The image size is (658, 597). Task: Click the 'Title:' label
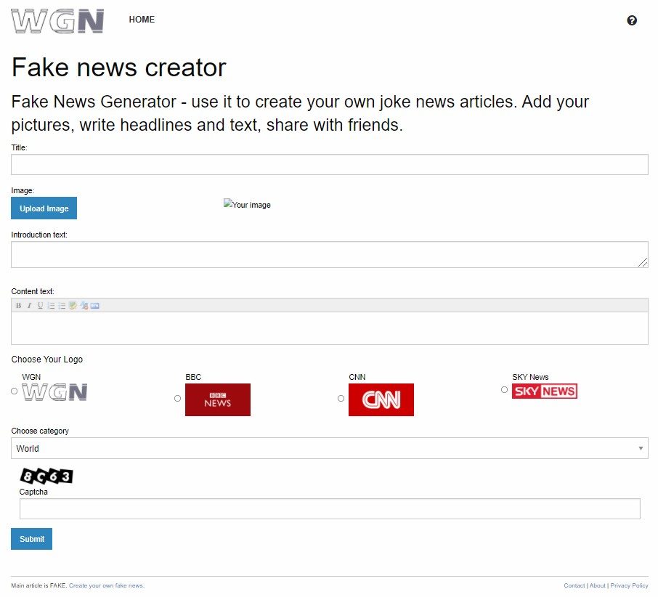19,147
